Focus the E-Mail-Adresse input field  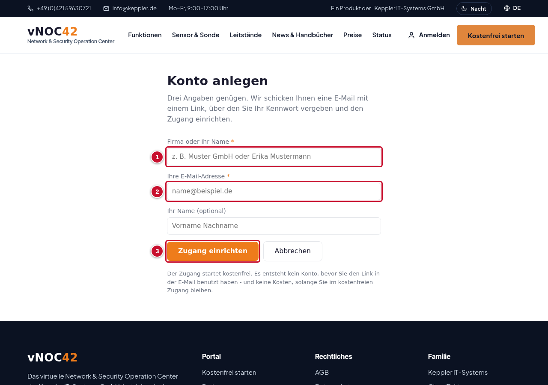274,191
